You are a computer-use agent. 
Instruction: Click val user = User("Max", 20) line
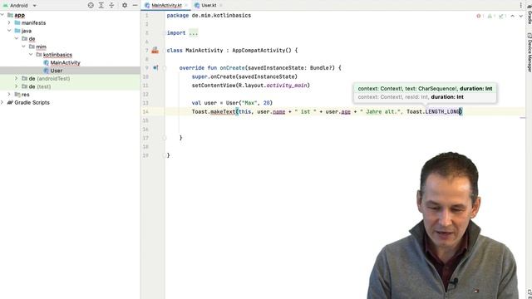tap(232, 103)
